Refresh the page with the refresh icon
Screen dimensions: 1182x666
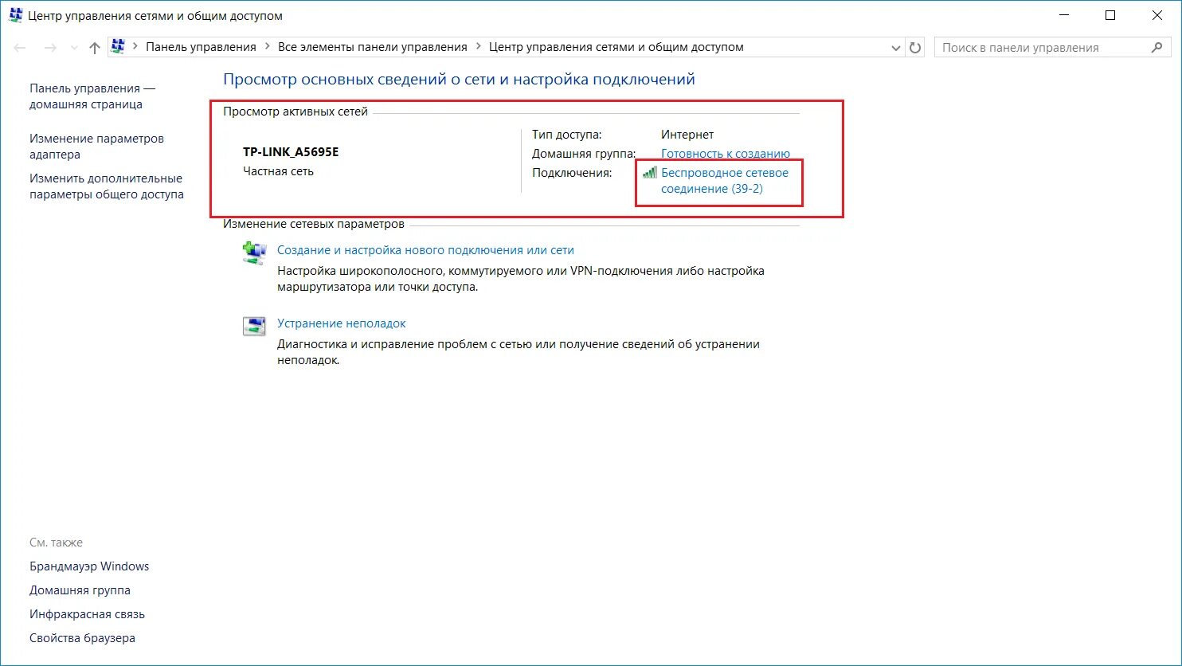915,48
